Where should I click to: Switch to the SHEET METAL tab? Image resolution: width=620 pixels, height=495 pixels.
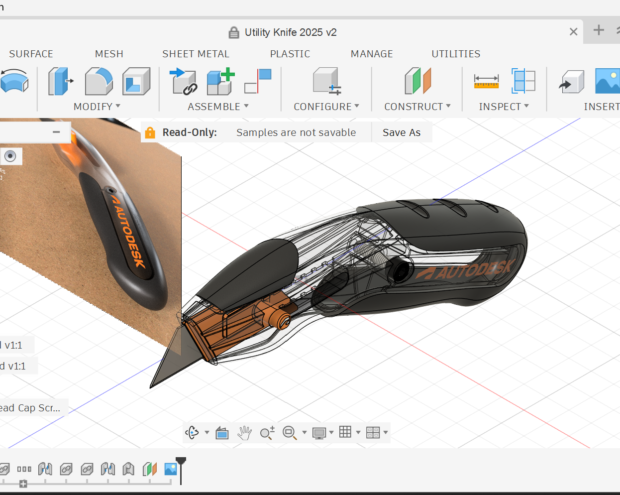pos(196,54)
